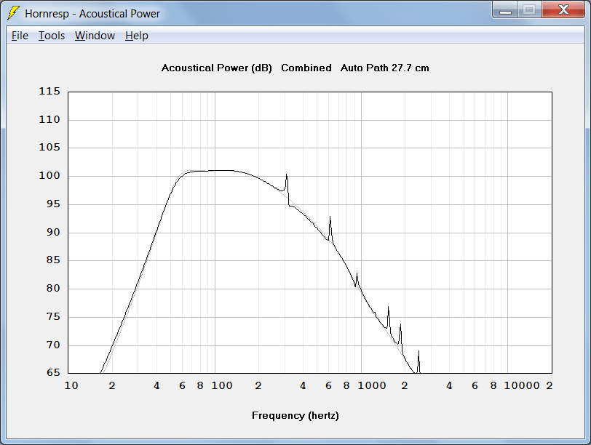This screenshot has width=591, height=445.
Task: Click the Hornresp lightning bolt icon
Action: tap(14, 13)
